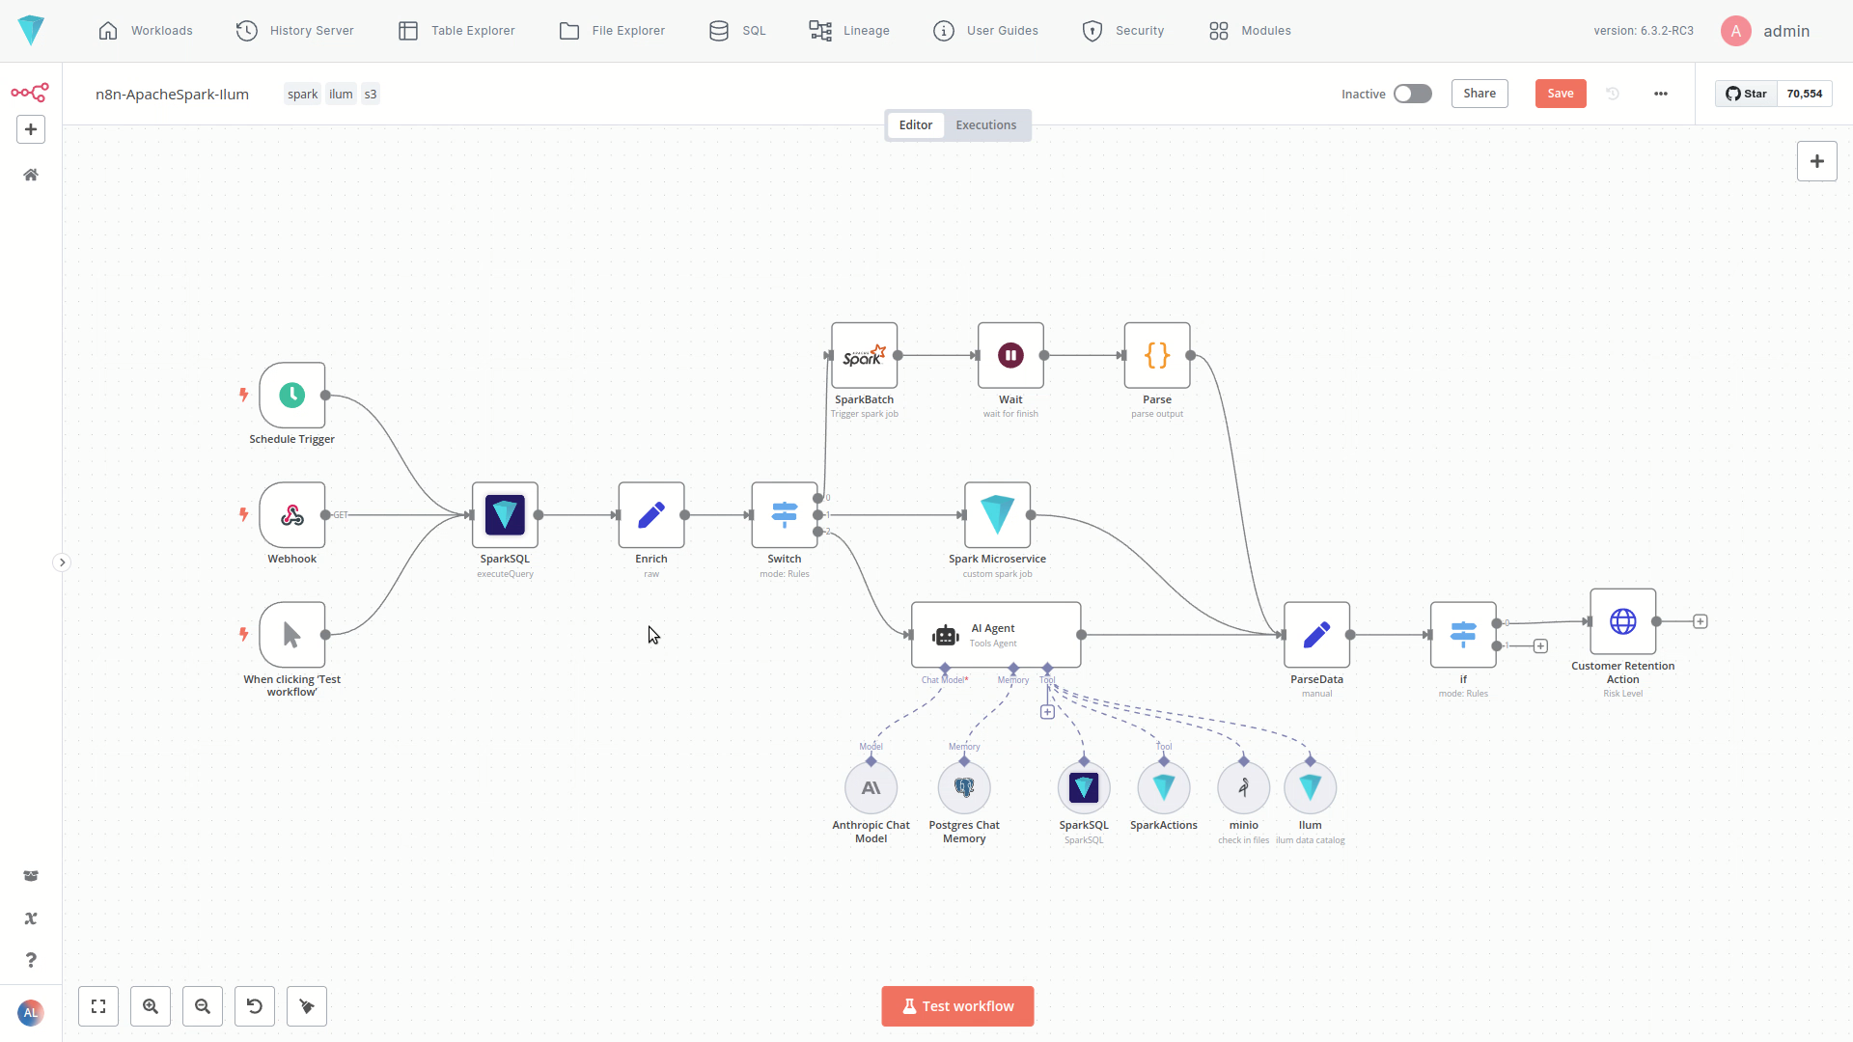Open the workflow options ellipsis menu
Viewport: 1853px width, 1042px height.
[x=1660, y=94]
